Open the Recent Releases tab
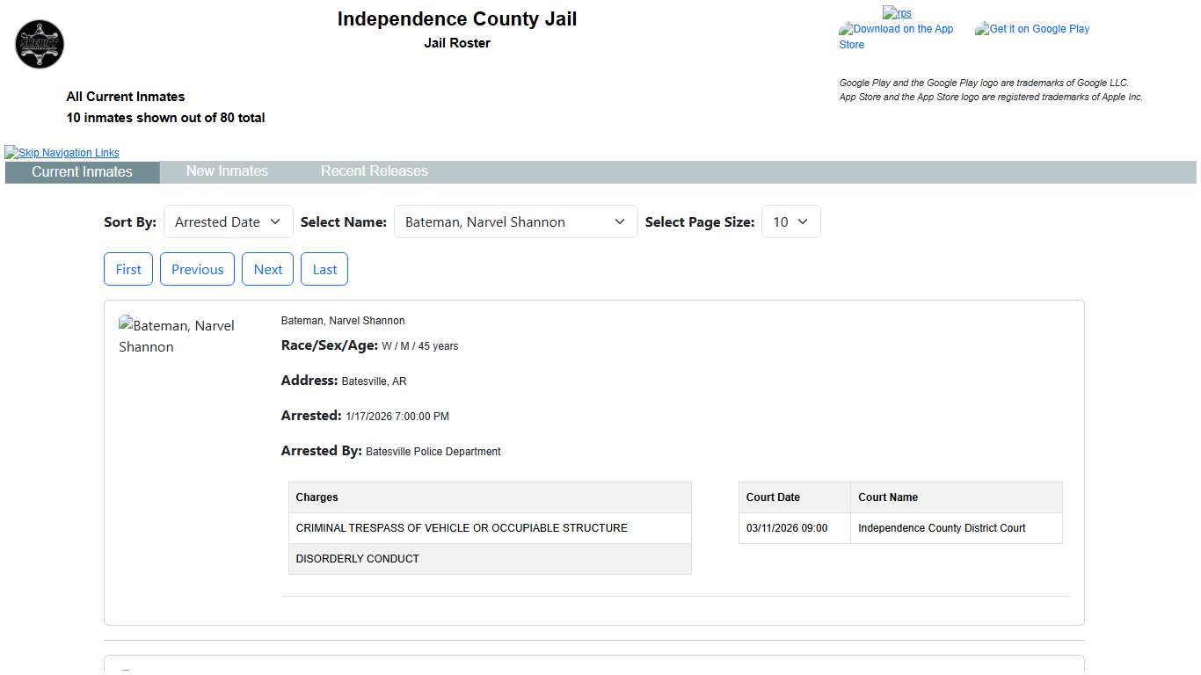1201x675 pixels. 374,171
